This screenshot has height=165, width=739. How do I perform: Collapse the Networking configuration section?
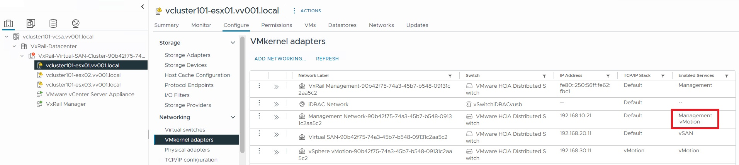pyautogui.click(x=233, y=117)
